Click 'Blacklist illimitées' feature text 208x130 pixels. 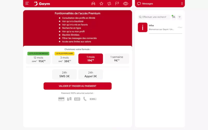[x=71, y=35]
